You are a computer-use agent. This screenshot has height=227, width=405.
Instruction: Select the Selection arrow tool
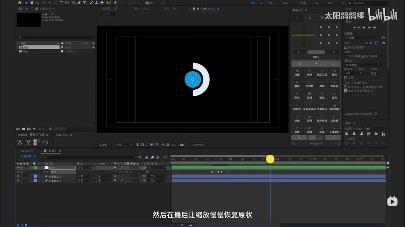26,3
